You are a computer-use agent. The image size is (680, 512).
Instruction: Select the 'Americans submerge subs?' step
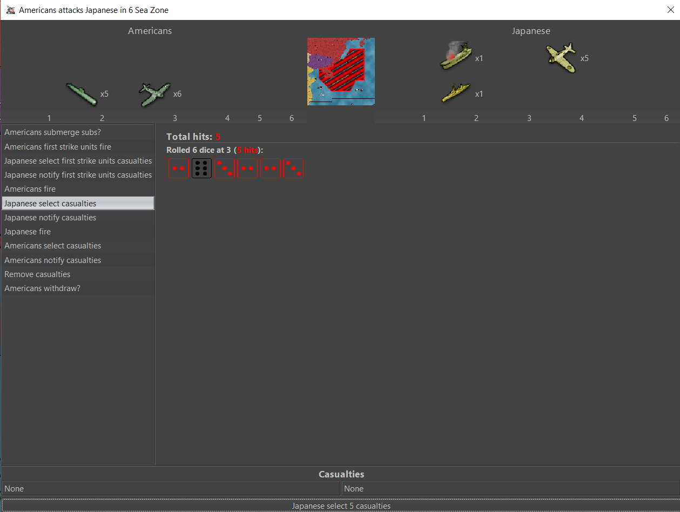[x=53, y=132]
